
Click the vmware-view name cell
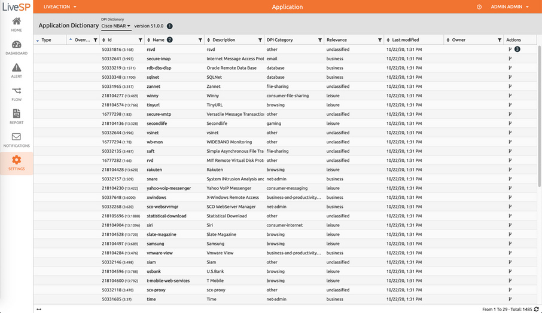[x=159, y=253]
